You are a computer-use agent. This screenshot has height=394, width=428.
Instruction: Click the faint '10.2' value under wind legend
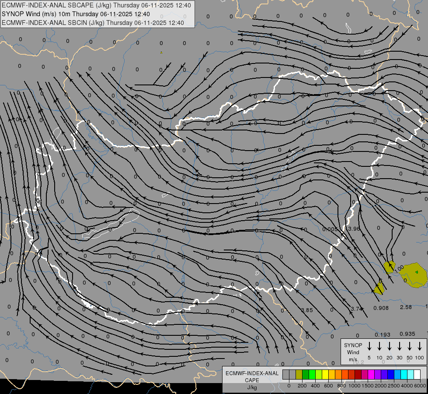(x=358, y=362)
